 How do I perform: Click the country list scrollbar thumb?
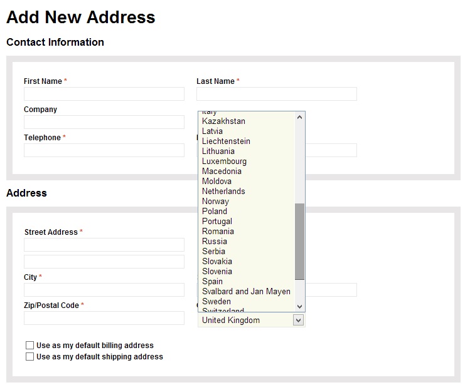point(299,241)
